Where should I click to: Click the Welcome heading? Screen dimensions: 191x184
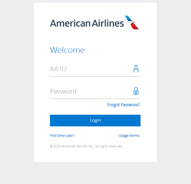(x=67, y=50)
